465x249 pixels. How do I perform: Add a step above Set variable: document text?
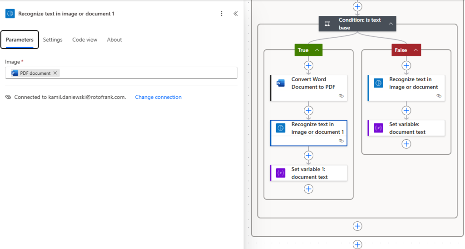[406, 110]
